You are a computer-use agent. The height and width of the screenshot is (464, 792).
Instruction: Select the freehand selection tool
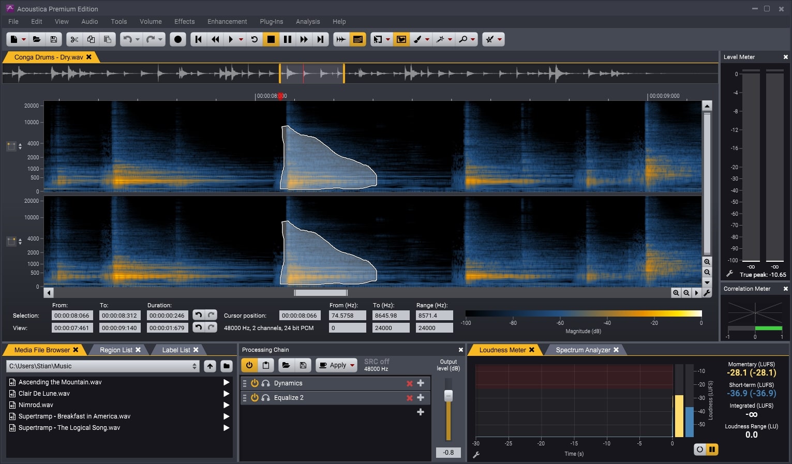[x=401, y=39]
